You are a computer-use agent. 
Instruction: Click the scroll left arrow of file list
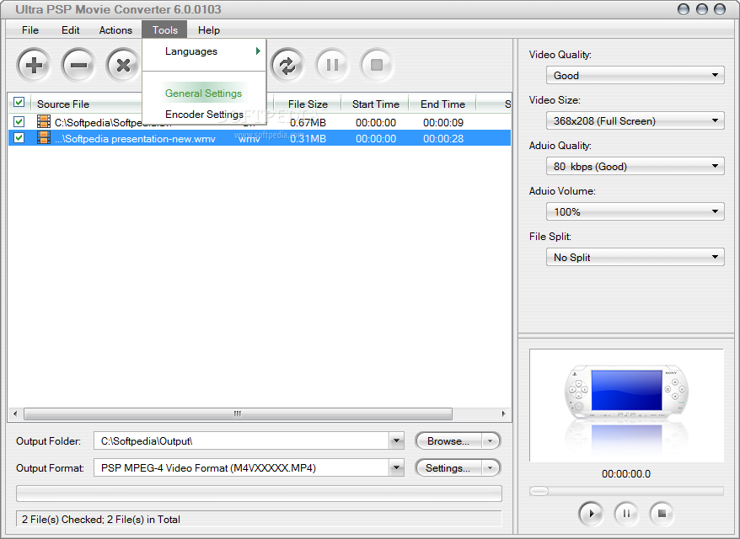[x=15, y=414]
